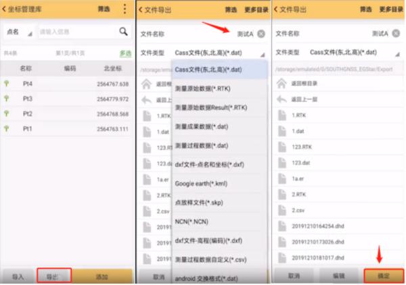The height and width of the screenshot is (285, 406).
Task: Tap 更多目录 in the right screen header
Action: (391, 9)
